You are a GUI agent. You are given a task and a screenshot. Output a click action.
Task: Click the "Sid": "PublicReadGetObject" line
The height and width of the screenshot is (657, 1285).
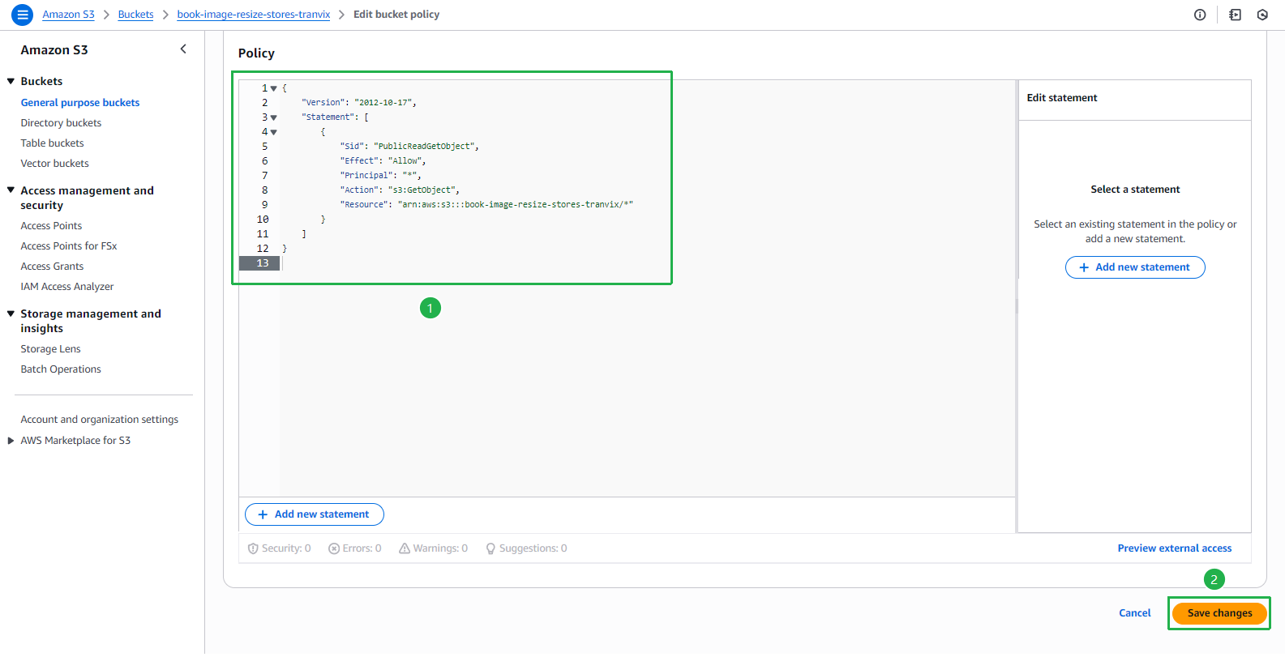coord(409,147)
